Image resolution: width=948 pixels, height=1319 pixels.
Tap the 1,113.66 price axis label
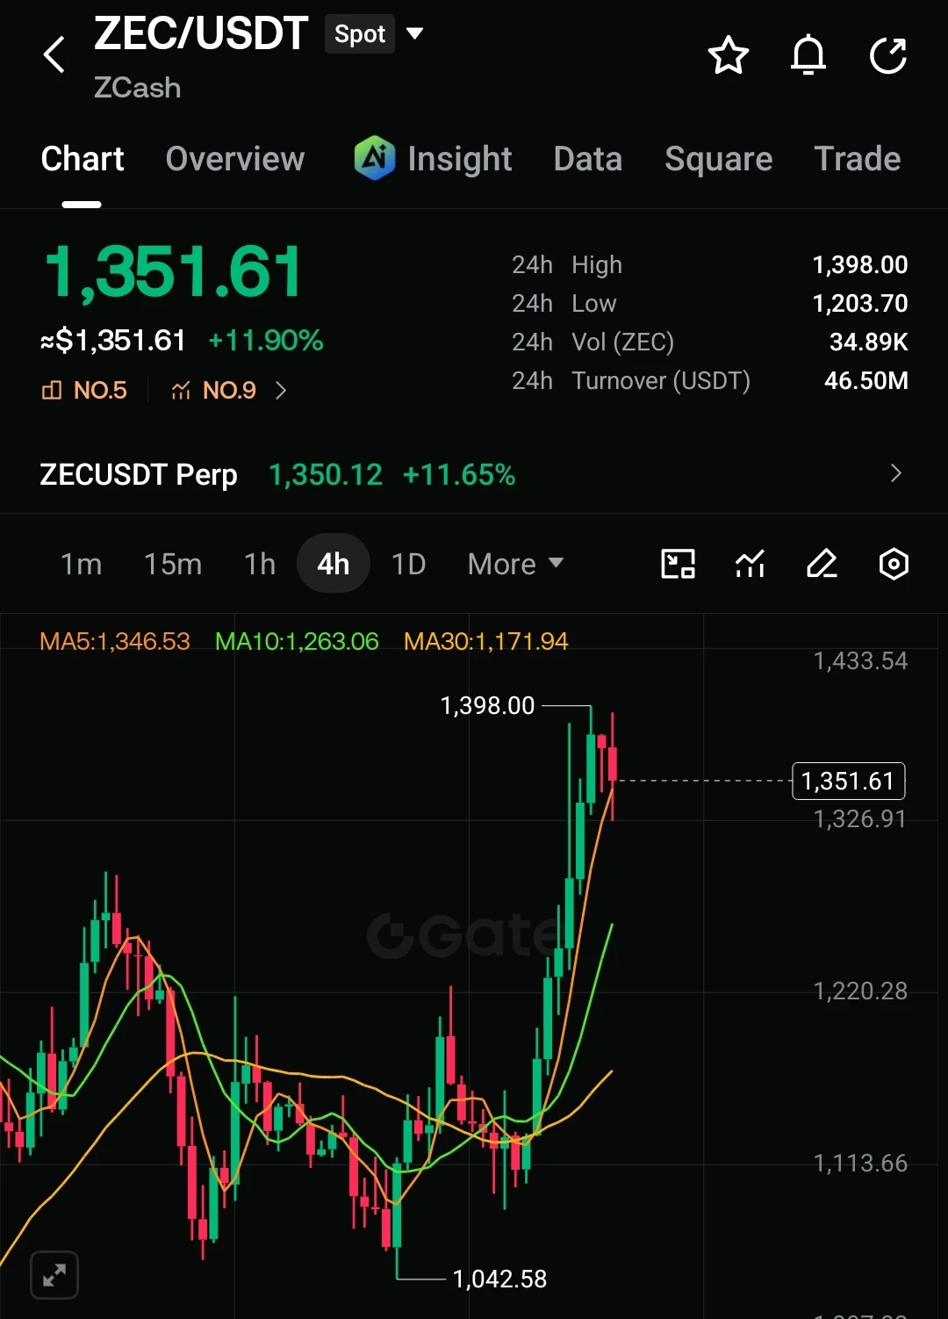coord(860,1163)
